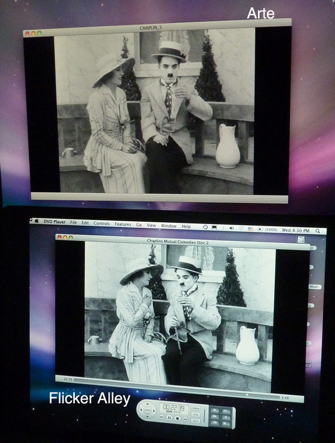Screen dimensions: 335x443
Task: Click the CHAPLIN_3 window video frame
Action: click(155, 112)
